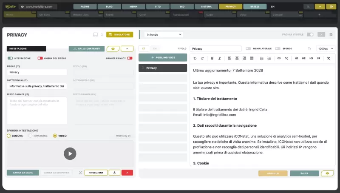Enable Sfondo switch
The image size is (340, 193).
pyautogui.click(x=278, y=48)
